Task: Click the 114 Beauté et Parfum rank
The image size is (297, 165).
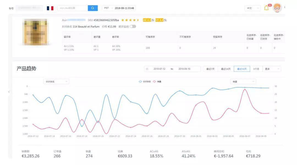Action: [x=86, y=26]
